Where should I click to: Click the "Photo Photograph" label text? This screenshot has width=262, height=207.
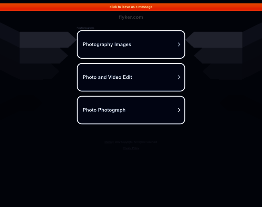coord(104,110)
